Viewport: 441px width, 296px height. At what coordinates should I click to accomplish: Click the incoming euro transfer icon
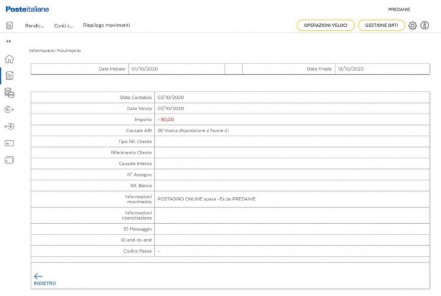pyautogui.click(x=9, y=126)
